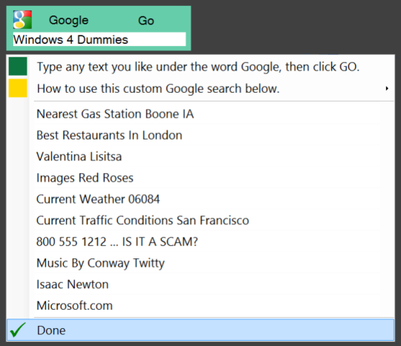Screen dimensions: 401x346
Task: Click the green checkmark icon beside Done
Action: pyautogui.click(x=18, y=330)
